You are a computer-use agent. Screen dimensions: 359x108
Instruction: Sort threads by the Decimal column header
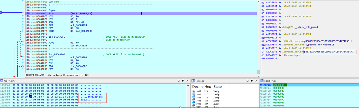click(198, 87)
